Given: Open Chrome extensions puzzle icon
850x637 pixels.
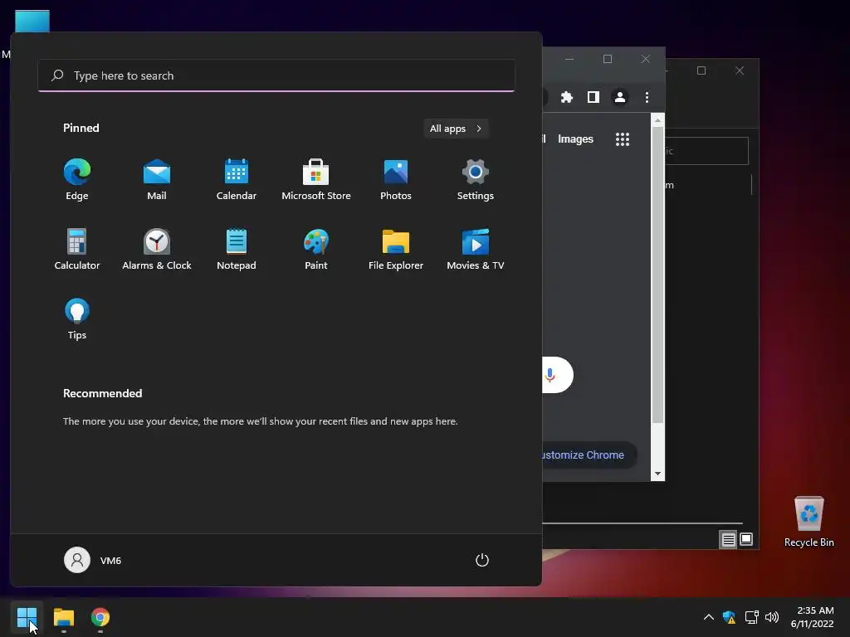Looking at the screenshot, I should (566, 97).
